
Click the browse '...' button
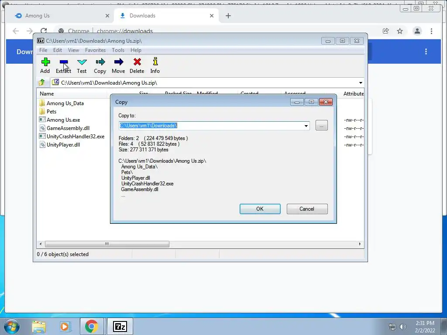coord(322,126)
